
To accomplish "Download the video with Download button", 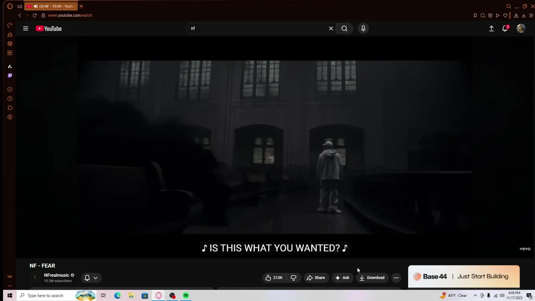I will [372, 278].
